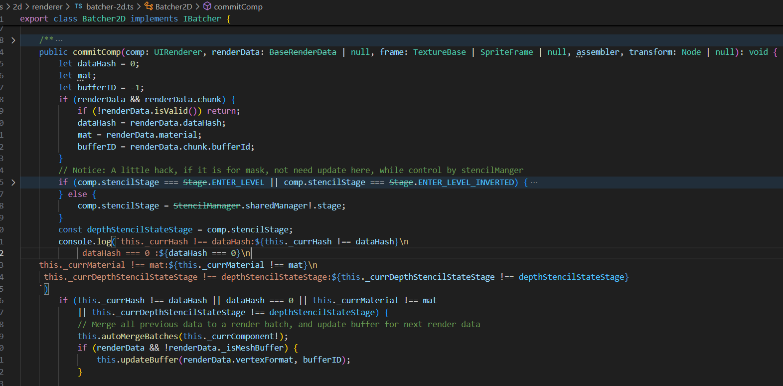Select the commitComp method breadcrumb
This screenshot has height=386, width=783.
coord(238,6)
